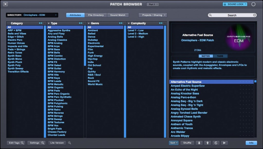Image resolution: width=263 pixels, height=149 pixels.
Task: Select Level 1 - Low complexity
Action: (x=136, y=30)
